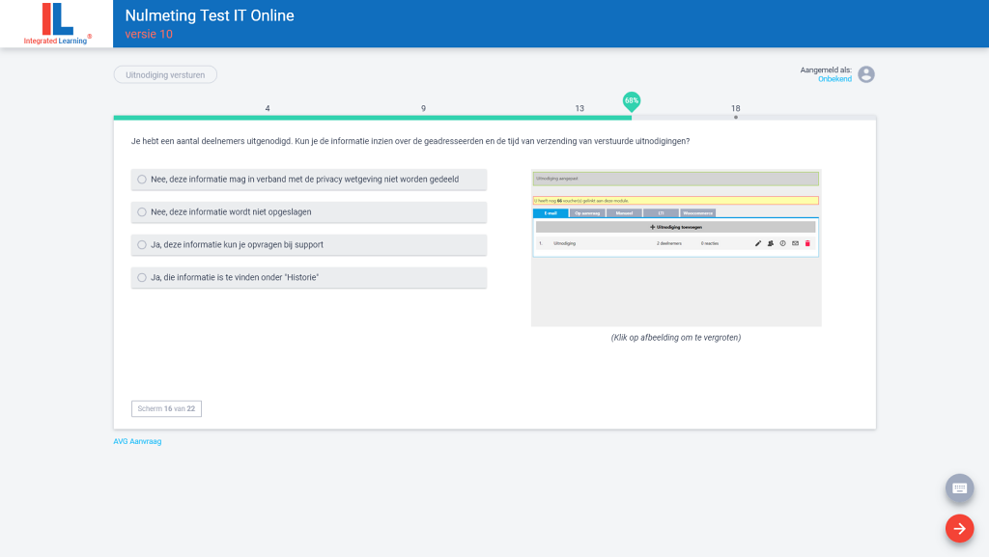Click the red trash icon in the screenshot

click(807, 243)
